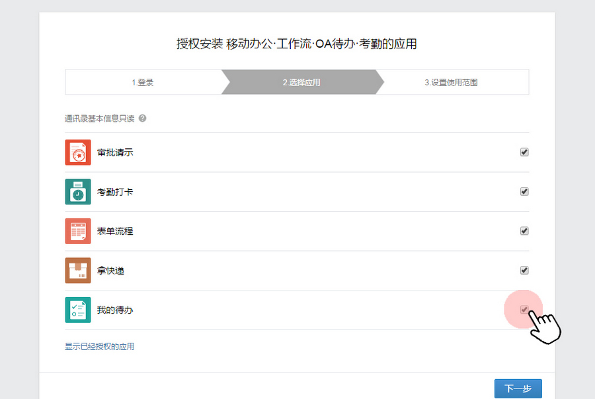Click the red 审批请示 stamp icon
The image size is (595, 399).
[x=78, y=152]
